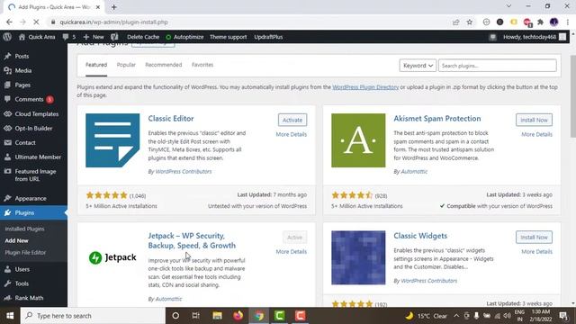This screenshot has height=324, width=576.
Task: Open Akismet Spam Protection title
Action: [x=437, y=118]
